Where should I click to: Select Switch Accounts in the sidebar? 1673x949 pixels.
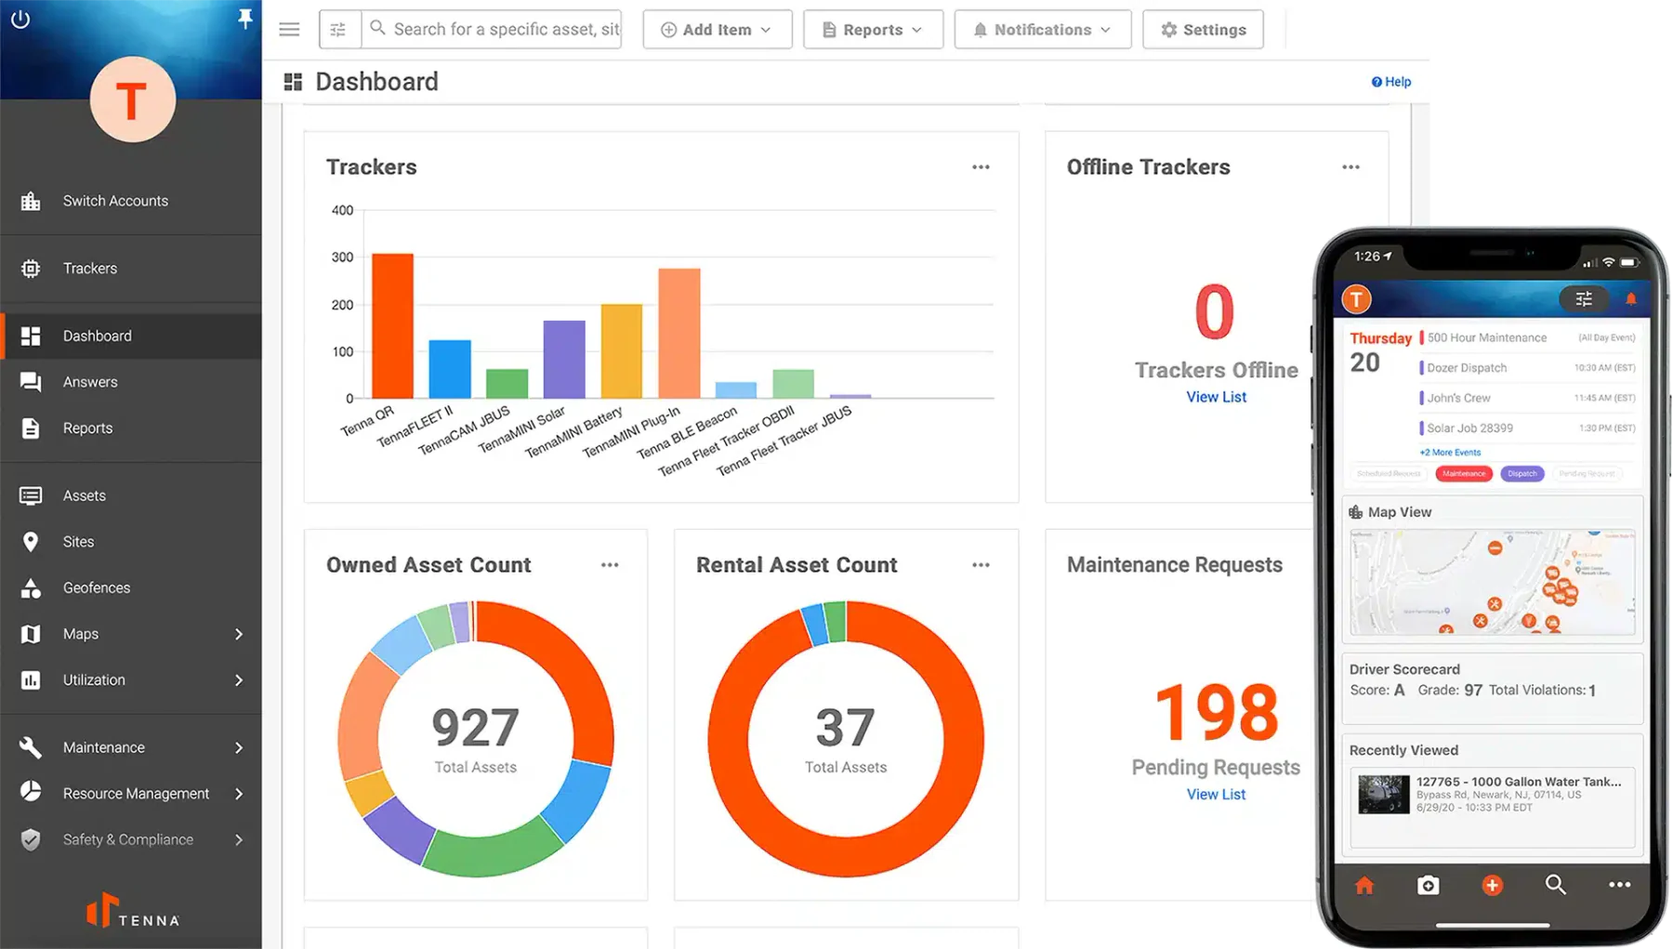point(131,201)
